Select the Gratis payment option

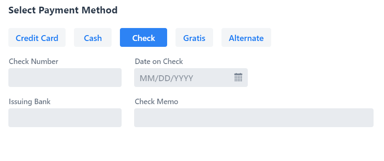click(x=194, y=38)
